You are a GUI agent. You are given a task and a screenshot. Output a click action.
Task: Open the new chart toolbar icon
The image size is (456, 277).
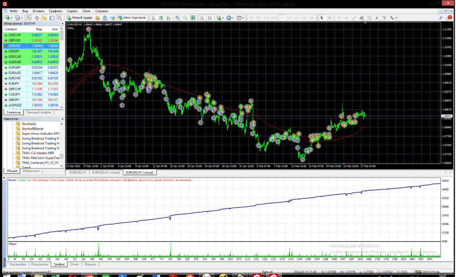(8, 18)
